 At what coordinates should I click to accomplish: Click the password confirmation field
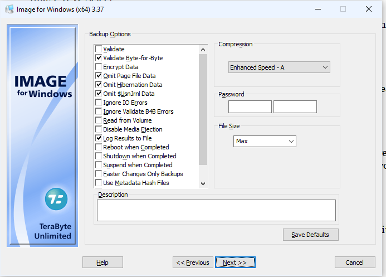point(295,106)
